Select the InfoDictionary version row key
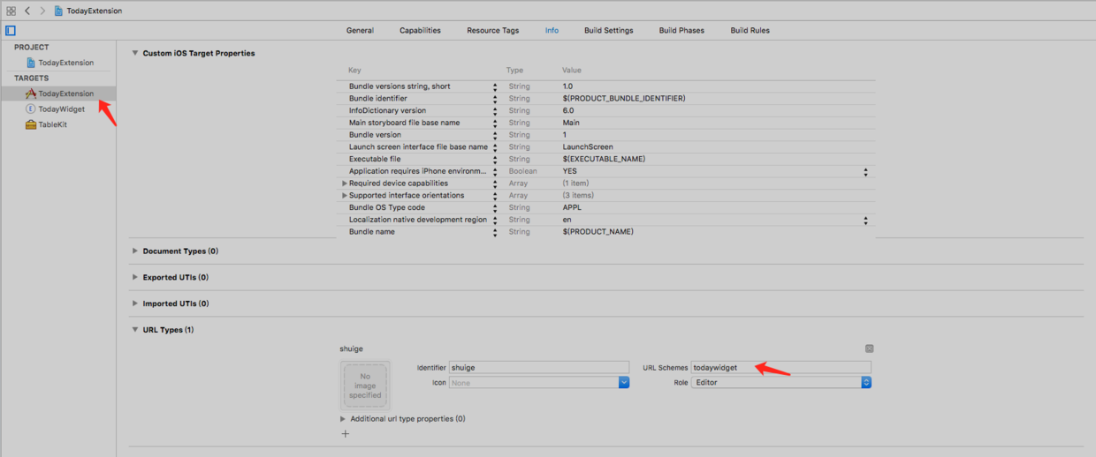Screen dimensions: 1096x457 [387, 111]
